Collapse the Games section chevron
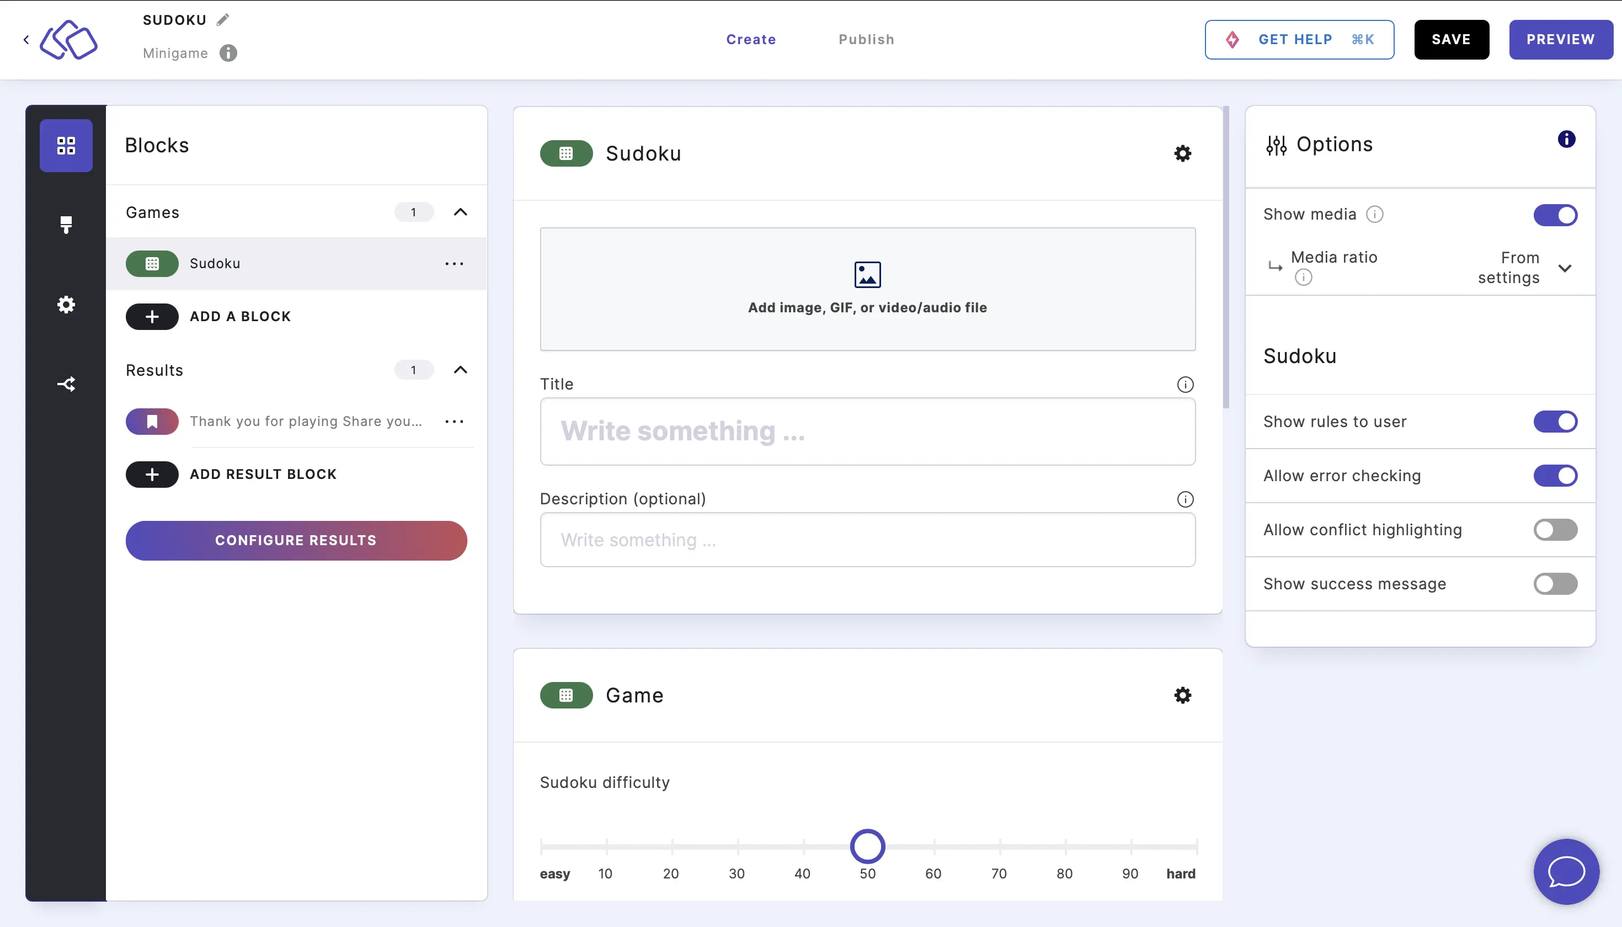The height and width of the screenshot is (927, 1622). [460, 212]
